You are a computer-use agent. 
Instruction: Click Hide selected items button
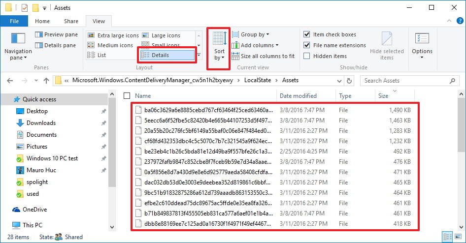tap(387, 46)
